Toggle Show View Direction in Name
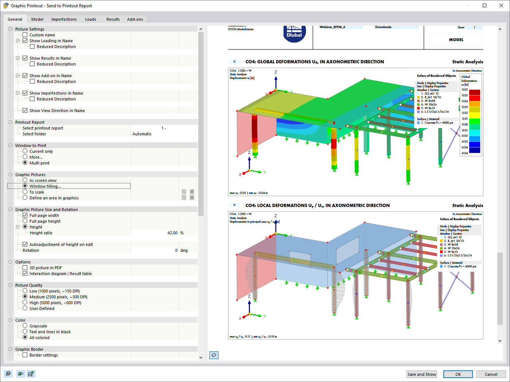This screenshot has height=382, width=510. pos(25,111)
